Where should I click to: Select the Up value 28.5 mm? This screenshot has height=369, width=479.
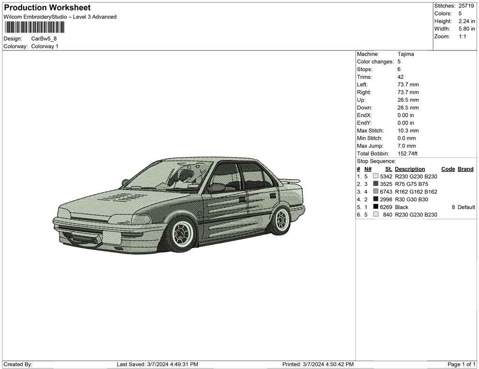pos(408,100)
